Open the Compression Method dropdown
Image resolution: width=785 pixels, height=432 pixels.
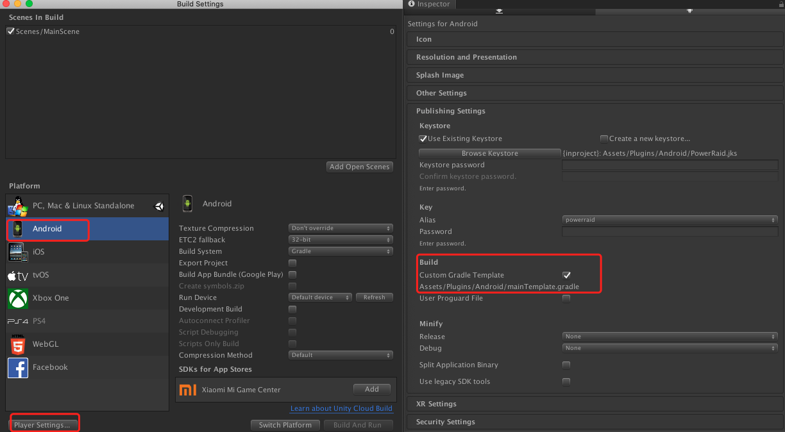coord(341,355)
